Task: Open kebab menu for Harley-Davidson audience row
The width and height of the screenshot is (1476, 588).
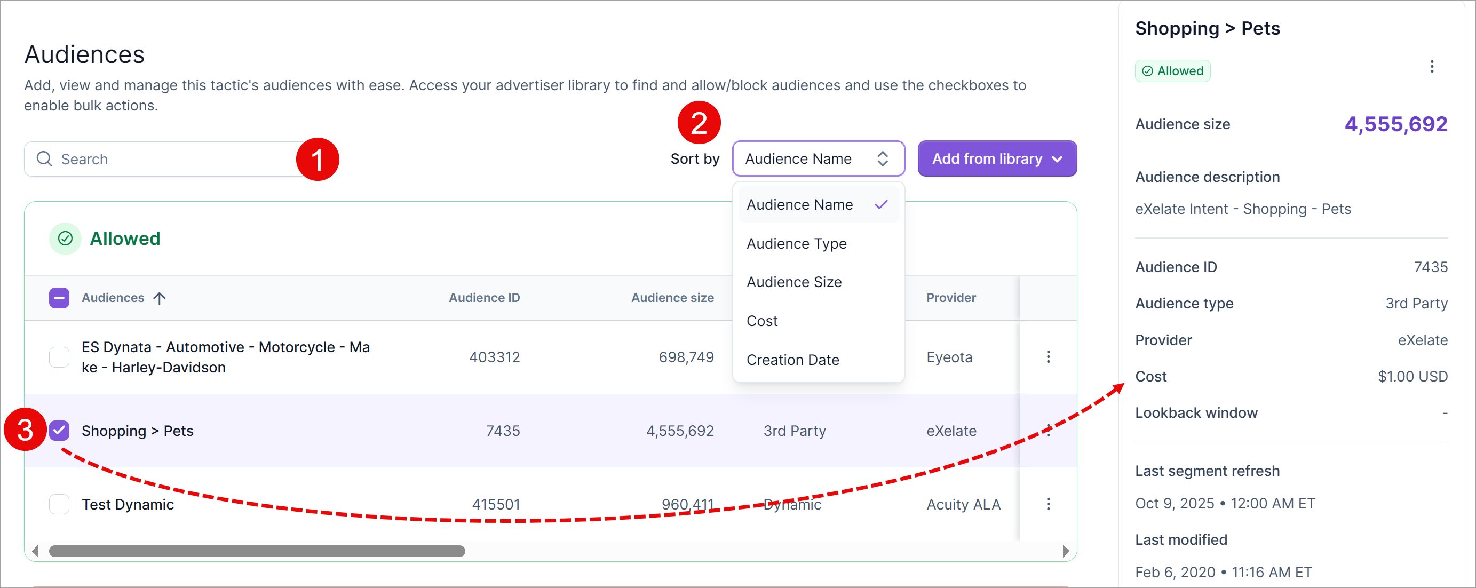Action: (1048, 356)
